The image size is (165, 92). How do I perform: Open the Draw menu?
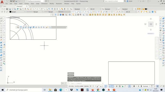38,4
